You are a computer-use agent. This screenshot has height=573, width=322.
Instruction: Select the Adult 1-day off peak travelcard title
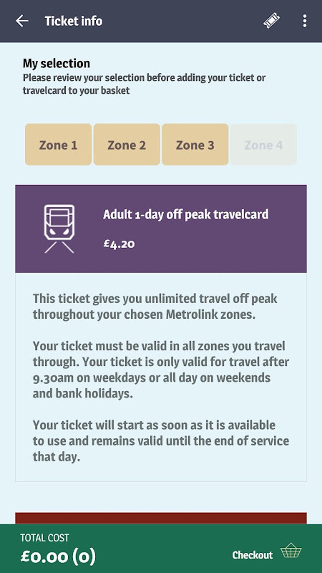pyautogui.click(x=186, y=215)
